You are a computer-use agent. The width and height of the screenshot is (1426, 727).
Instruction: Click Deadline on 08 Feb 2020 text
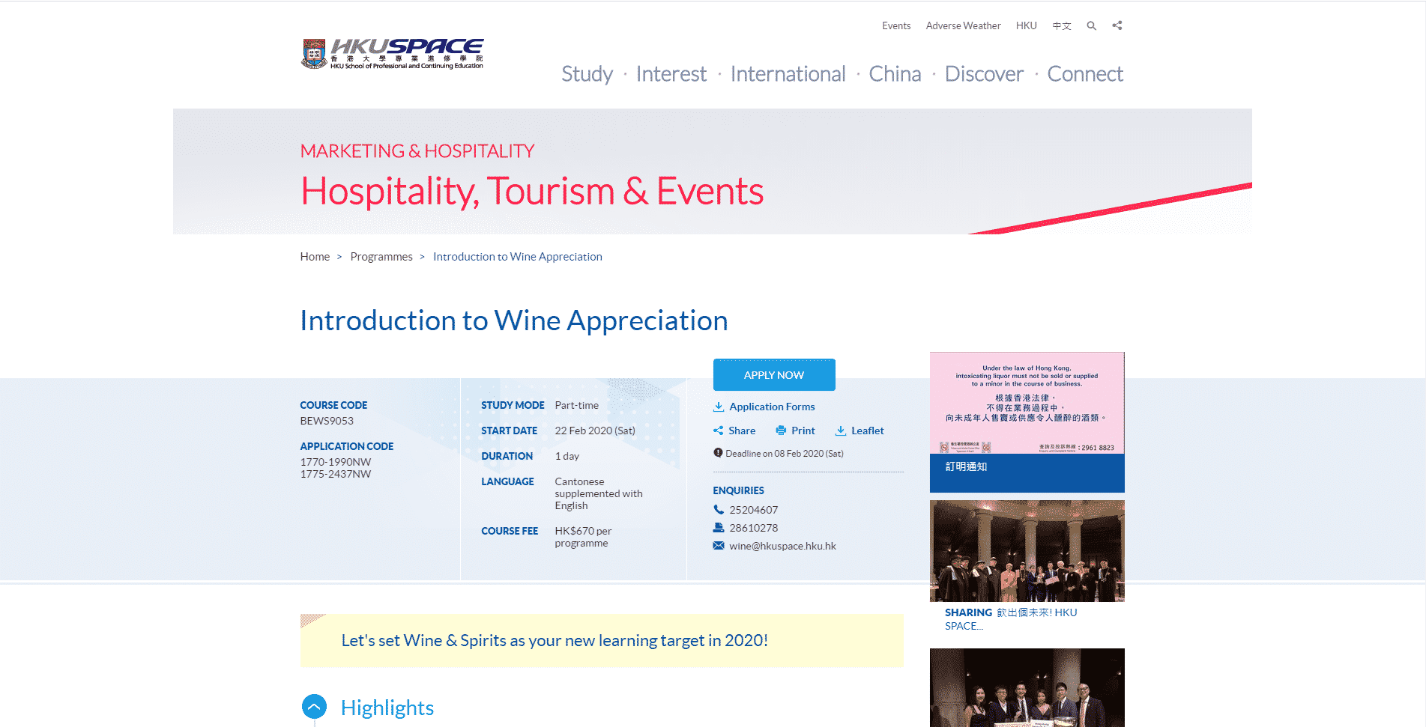785,454
